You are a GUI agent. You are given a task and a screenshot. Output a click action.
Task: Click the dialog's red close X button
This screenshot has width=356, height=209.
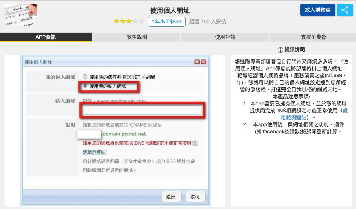[x=204, y=62]
